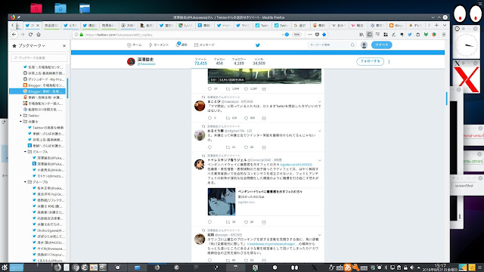484x272 pixels.
Task: Open the vertical dots menu next to follow button
Action: (389, 61)
